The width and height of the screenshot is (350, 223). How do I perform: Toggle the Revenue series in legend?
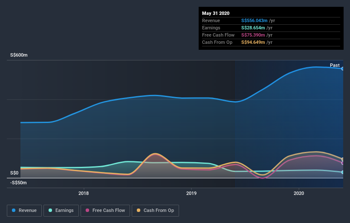coord(24,211)
